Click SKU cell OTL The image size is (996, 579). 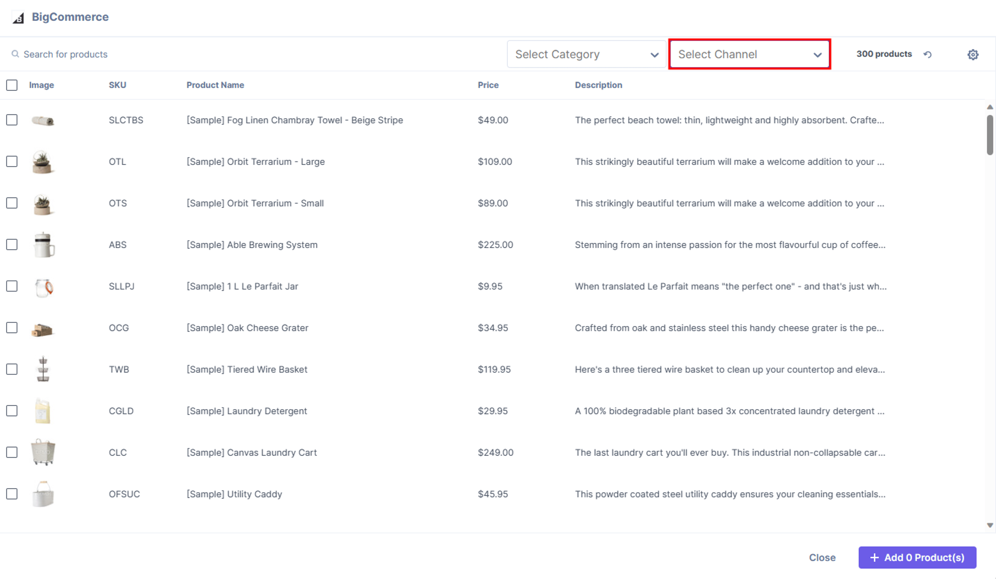117,161
